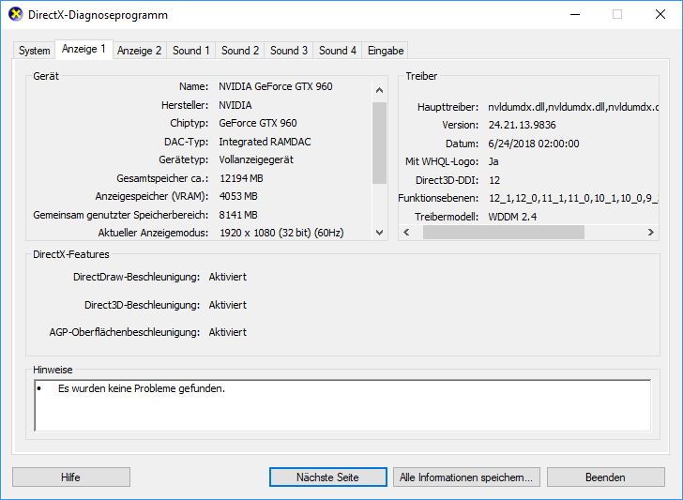Click inside the Hinweise notes text box

click(342, 405)
